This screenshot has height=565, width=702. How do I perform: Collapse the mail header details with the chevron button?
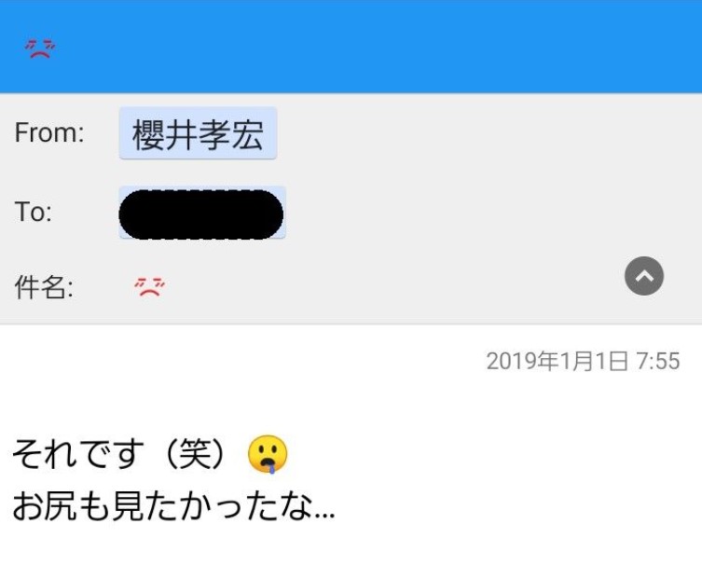(644, 276)
